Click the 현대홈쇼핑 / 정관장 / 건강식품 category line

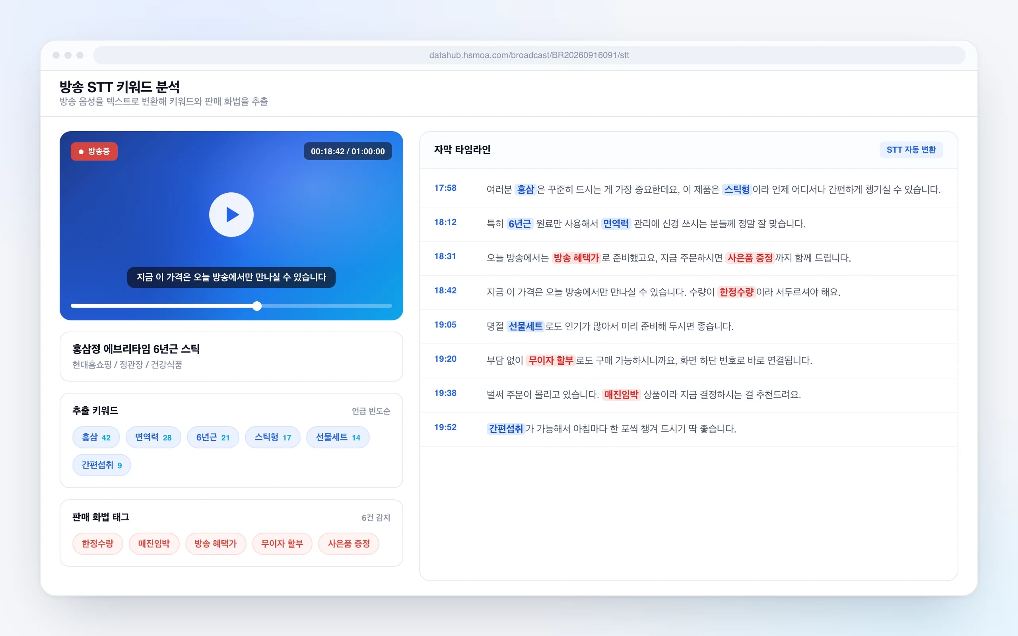tap(127, 364)
